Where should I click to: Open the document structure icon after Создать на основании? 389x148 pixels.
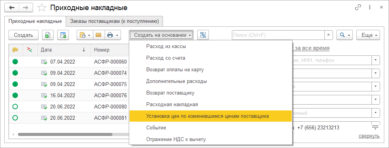[x=203, y=35]
